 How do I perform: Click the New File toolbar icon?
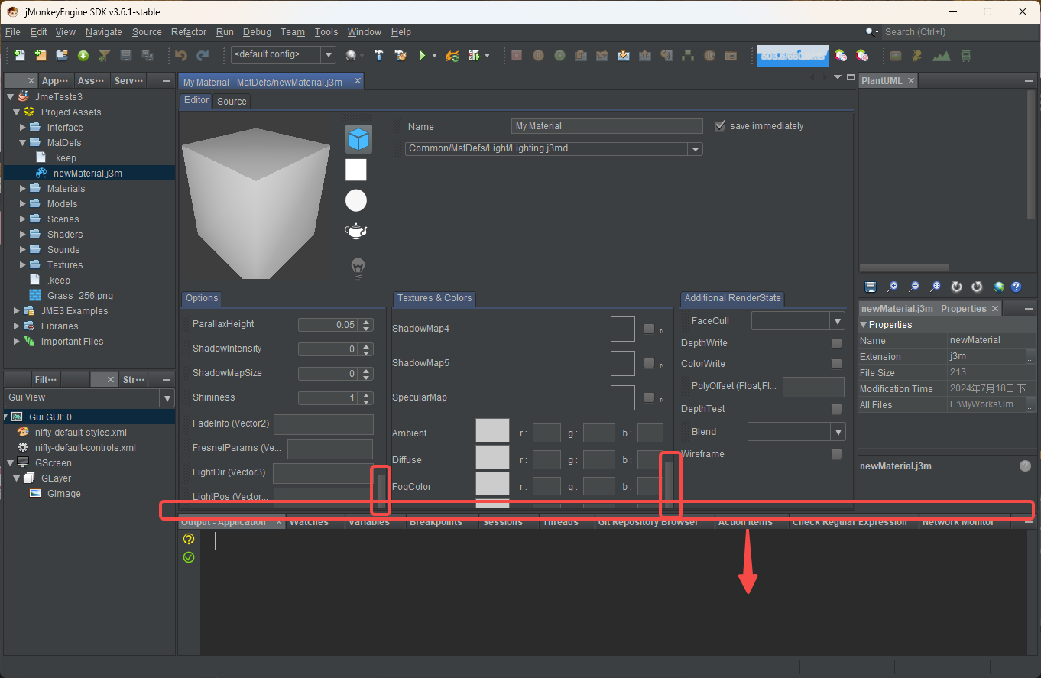click(x=19, y=55)
